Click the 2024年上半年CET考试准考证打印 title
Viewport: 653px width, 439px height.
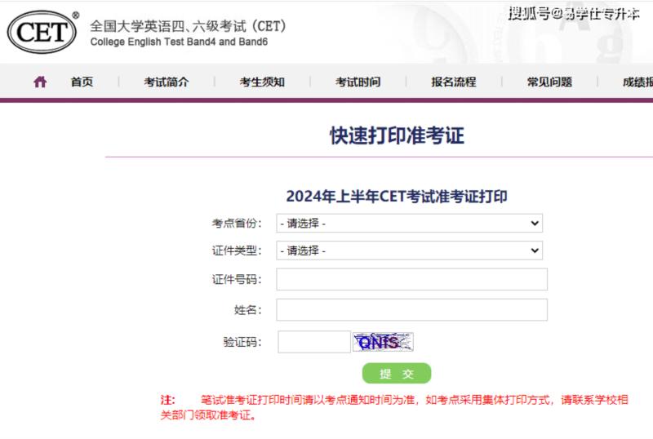pyautogui.click(x=397, y=196)
